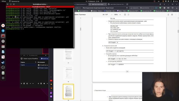Open the Files manager dock icon
The width and height of the screenshot is (179, 101).
pos(3,47)
